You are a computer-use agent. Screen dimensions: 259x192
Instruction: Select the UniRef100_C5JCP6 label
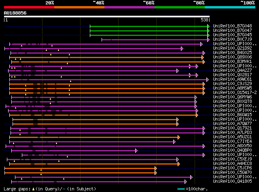232,168
